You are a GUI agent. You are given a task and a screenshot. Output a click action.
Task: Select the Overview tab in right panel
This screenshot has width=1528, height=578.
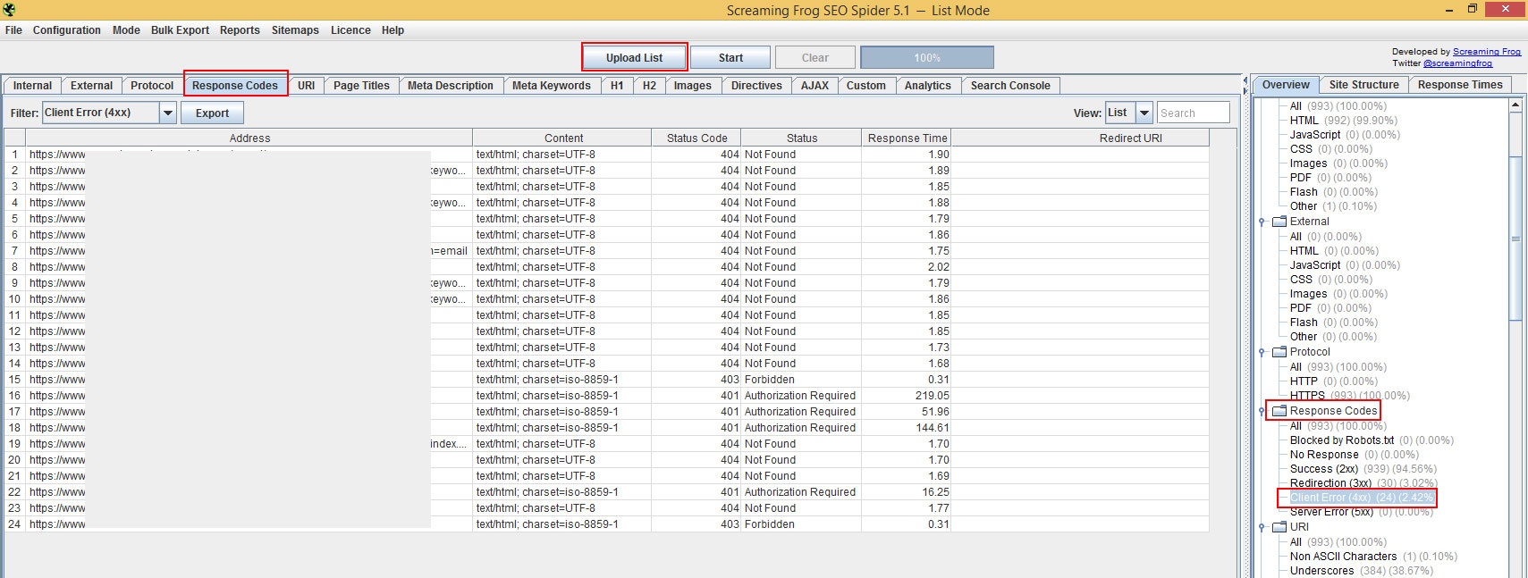coord(1286,85)
